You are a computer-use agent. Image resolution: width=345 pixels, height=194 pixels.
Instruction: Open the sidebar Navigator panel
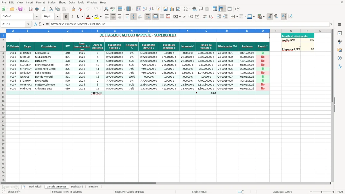point(340,58)
